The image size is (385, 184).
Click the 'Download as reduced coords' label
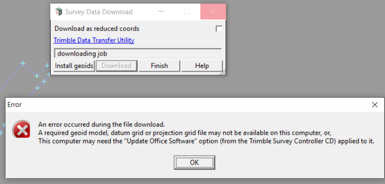click(97, 29)
